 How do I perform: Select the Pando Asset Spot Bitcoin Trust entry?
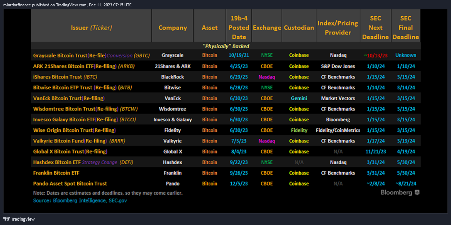click(70, 184)
